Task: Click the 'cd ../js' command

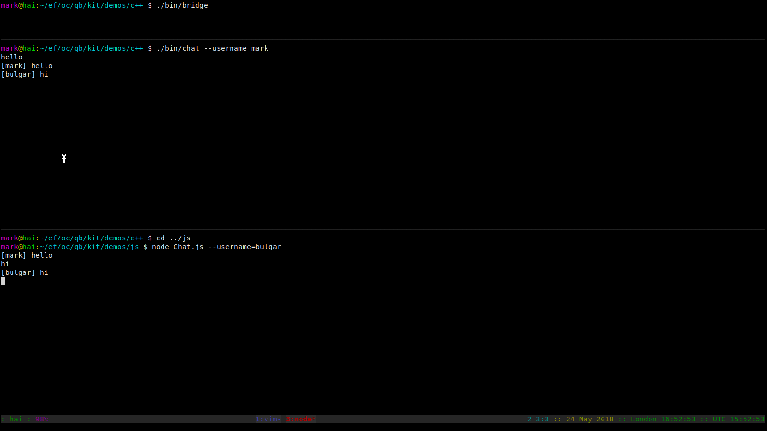Action: [174, 238]
